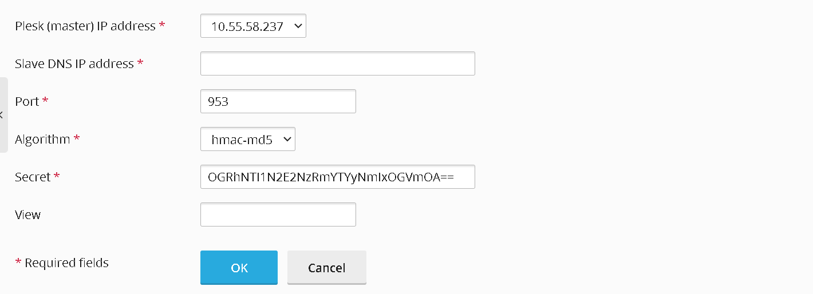Click the "Plesk (master) IP address" label

click(x=85, y=26)
